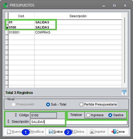Click the grid's vertical scrollbar
This screenshot has height=139, width=133.
[x=125, y=50]
